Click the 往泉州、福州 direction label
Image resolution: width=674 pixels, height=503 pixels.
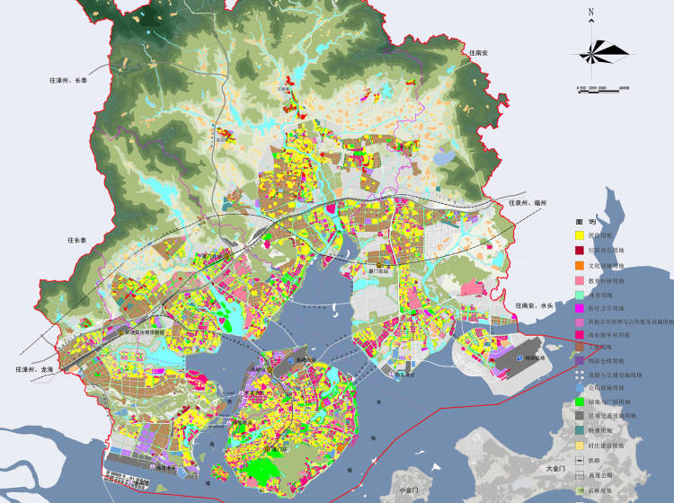coord(528,203)
